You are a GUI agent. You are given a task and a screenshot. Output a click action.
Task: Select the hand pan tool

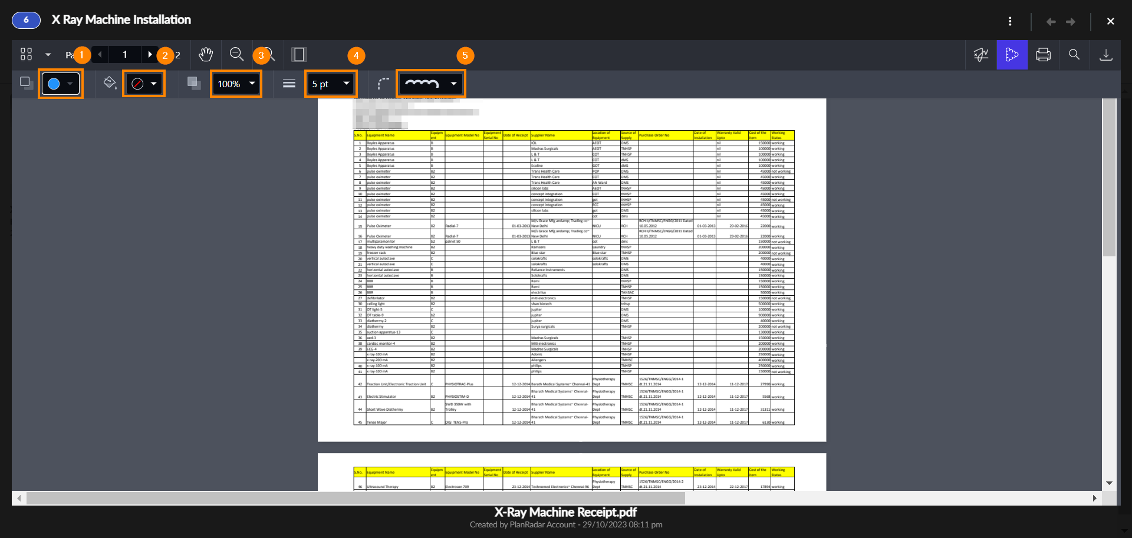205,55
